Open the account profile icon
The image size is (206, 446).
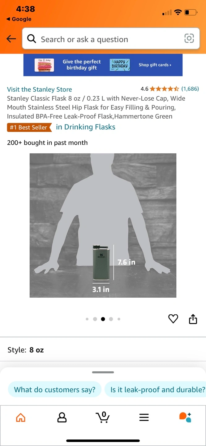(62, 418)
